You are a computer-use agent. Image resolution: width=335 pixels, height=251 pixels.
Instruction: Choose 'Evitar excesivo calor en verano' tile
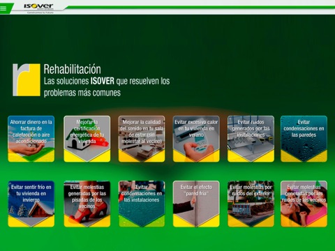tap(196, 139)
